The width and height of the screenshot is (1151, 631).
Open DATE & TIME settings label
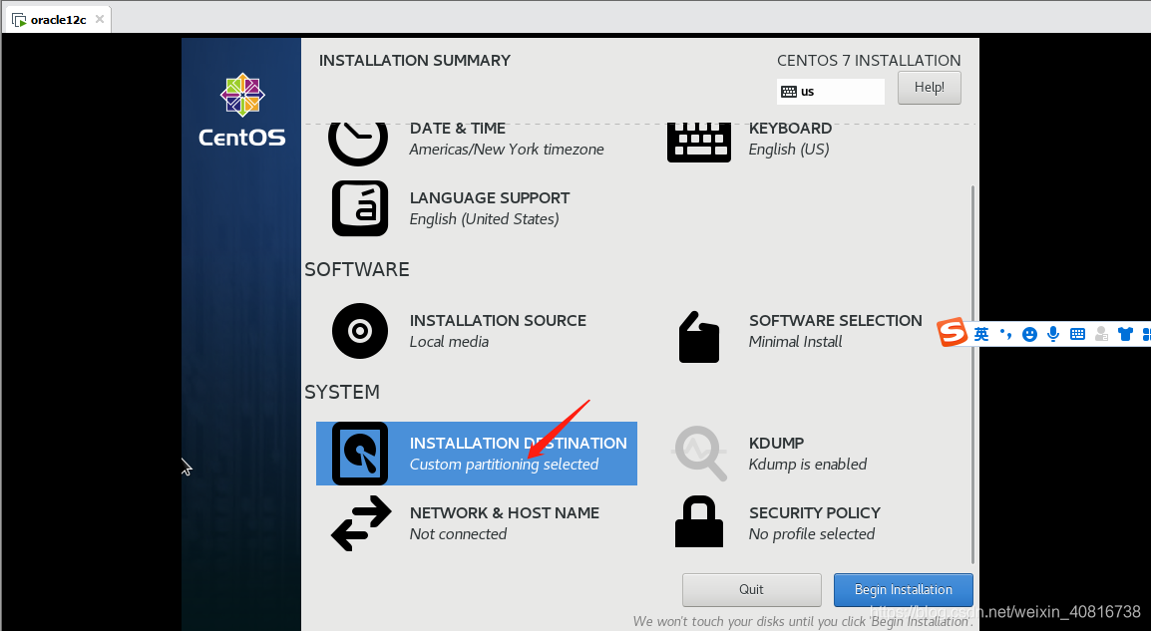pos(458,129)
